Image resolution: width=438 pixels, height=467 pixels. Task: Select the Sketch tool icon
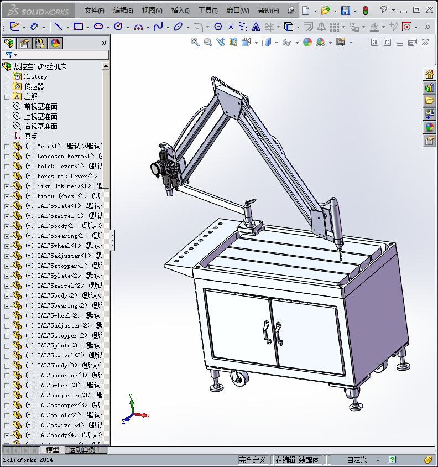coord(14,27)
